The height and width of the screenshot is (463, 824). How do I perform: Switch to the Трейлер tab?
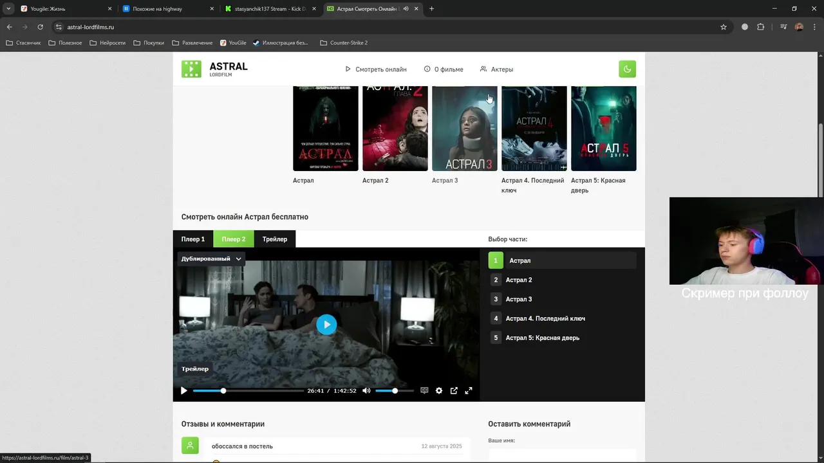pyautogui.click(x=275, y=239)
